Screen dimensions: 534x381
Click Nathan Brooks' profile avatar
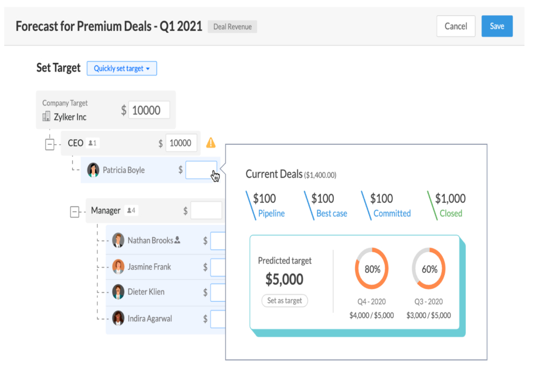118,240
